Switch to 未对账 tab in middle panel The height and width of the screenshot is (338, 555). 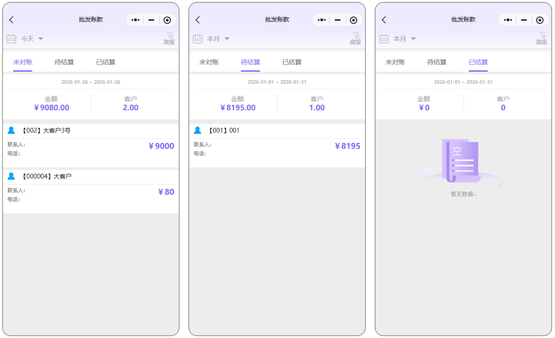pyautogui.click(x=209, y=62)
